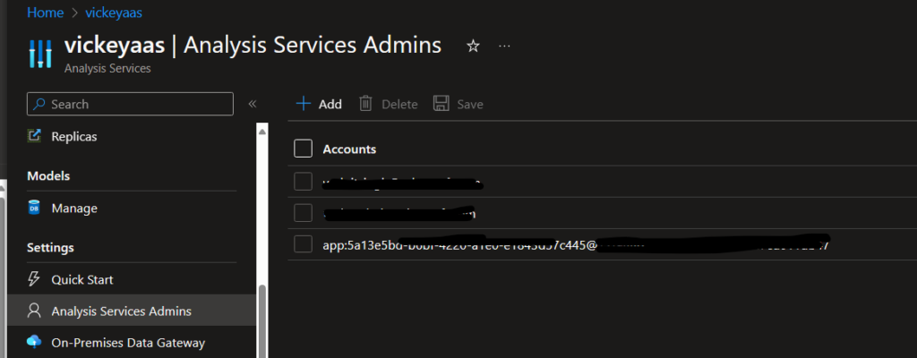The width and height of the screenshot is (917, 358).
Task: Click the Settings section heading
Action: pos(50,247)
